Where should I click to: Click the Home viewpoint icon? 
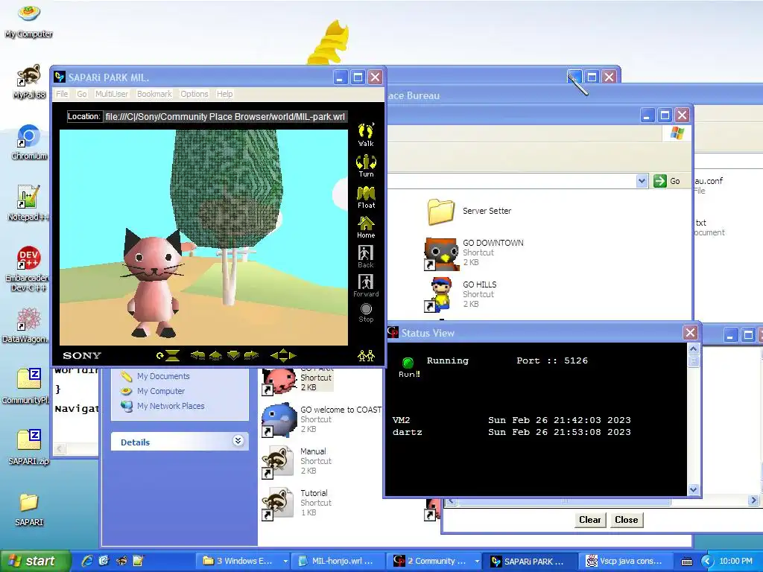[366, 227]
